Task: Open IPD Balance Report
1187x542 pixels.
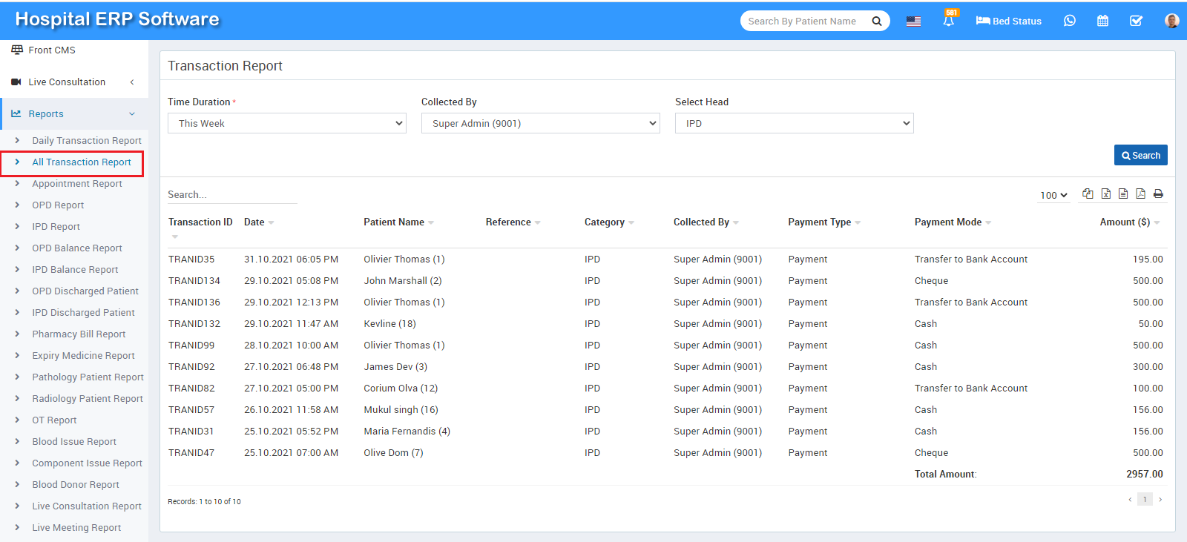Action: [x=75, y=269]
